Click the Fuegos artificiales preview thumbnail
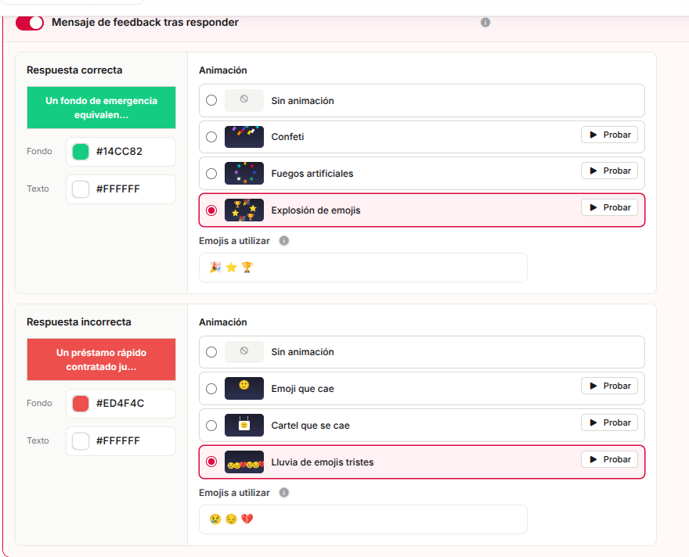 pos(244,174)
